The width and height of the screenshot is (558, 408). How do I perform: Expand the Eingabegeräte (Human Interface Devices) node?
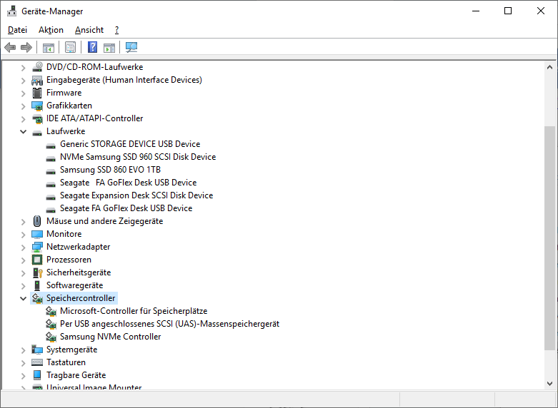click(x=23, y=81)
